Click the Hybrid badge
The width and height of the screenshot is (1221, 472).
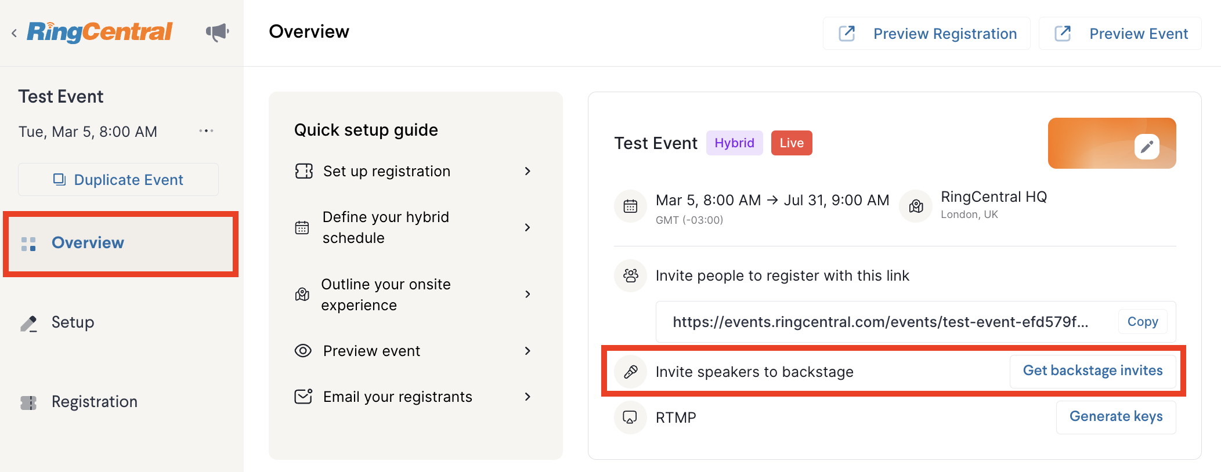(x=734, y=143)
